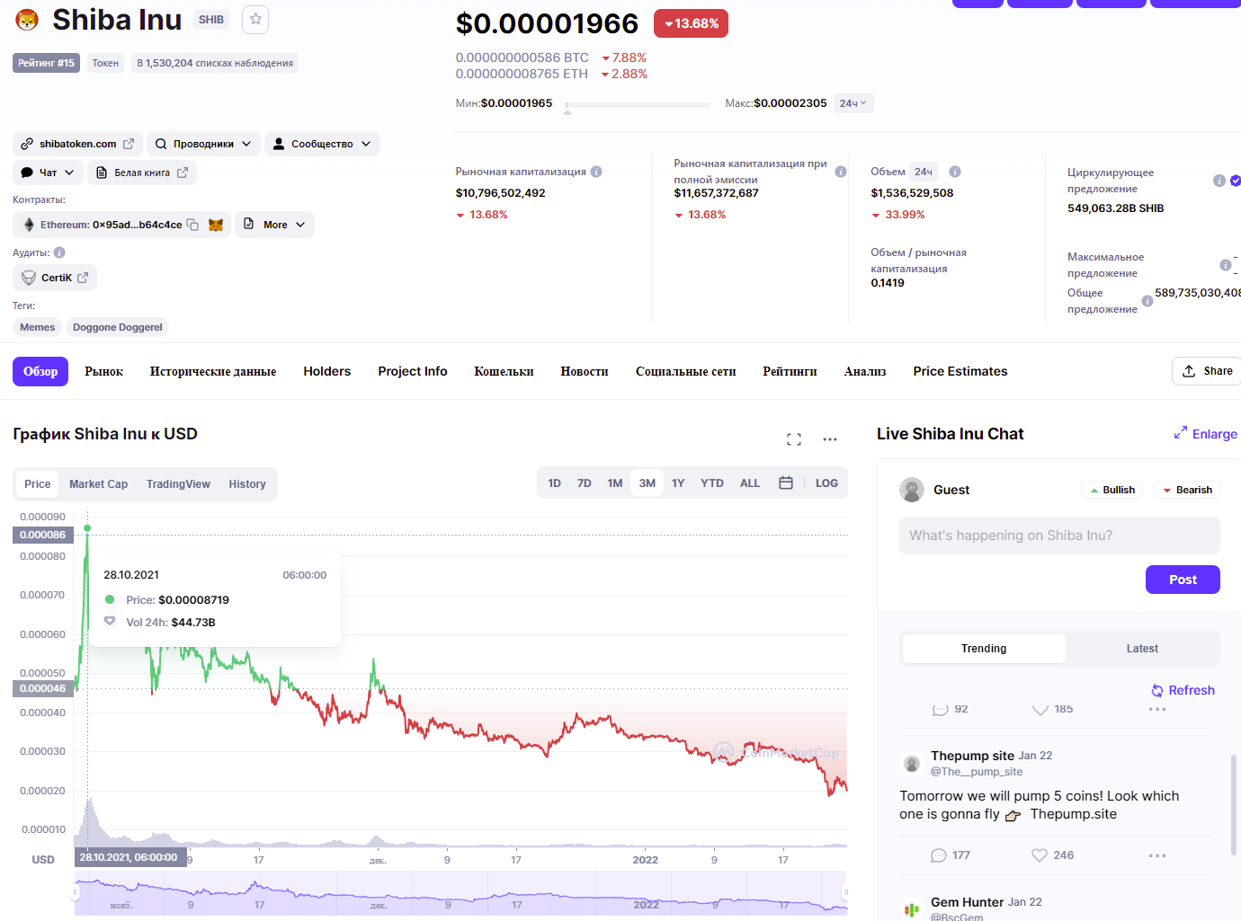Toggle LOG scale on chart
This screenshot has width=1241, height=921.
pyautogui.click(x=826, y=483)
